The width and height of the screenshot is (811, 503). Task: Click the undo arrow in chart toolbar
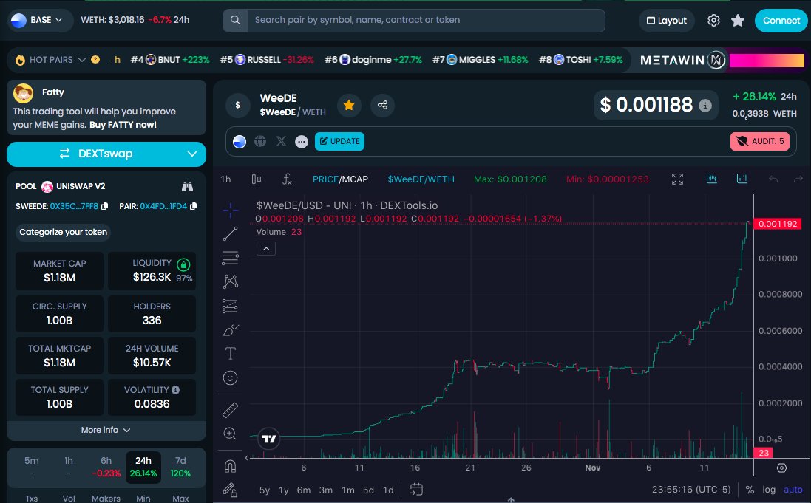tap(773, 179)
